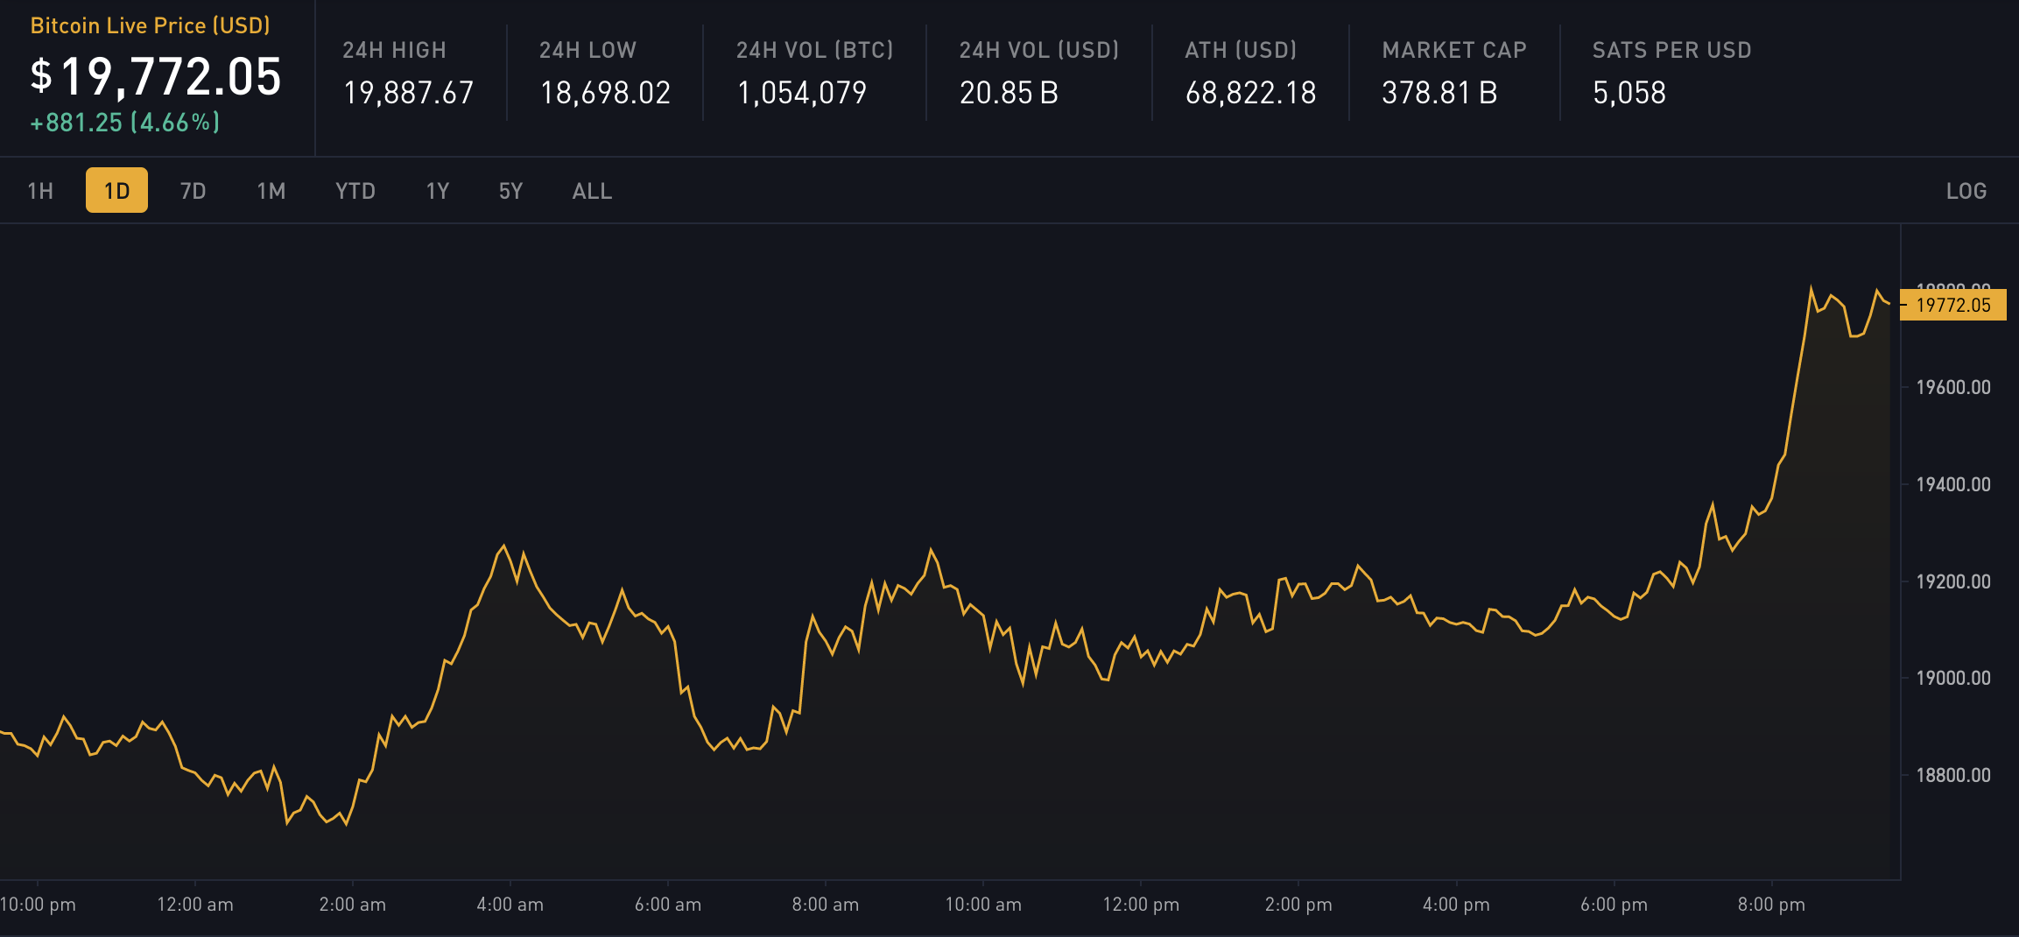Open the 5Y chart range
This screenshot has width=2019, height=937.
510,191
